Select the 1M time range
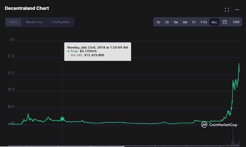Image resolution: width=246 pixels, height=147 pixels. pos(176,22)
